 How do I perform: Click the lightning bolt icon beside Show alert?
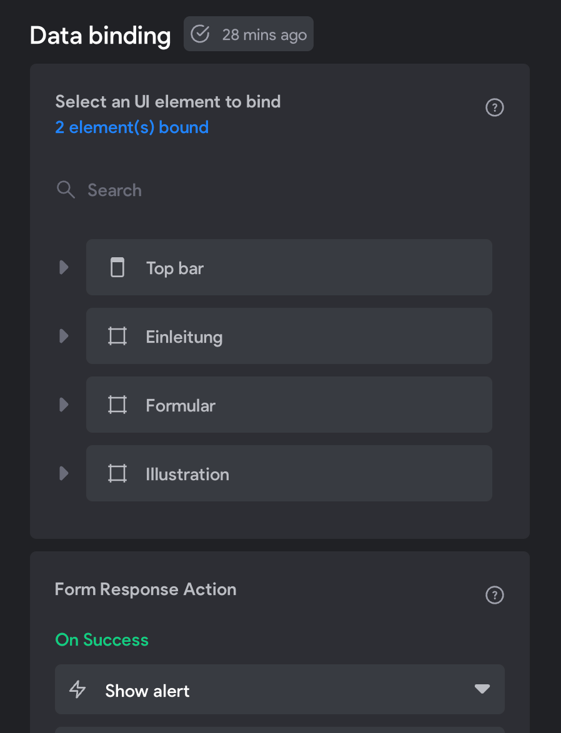(77, 689)
